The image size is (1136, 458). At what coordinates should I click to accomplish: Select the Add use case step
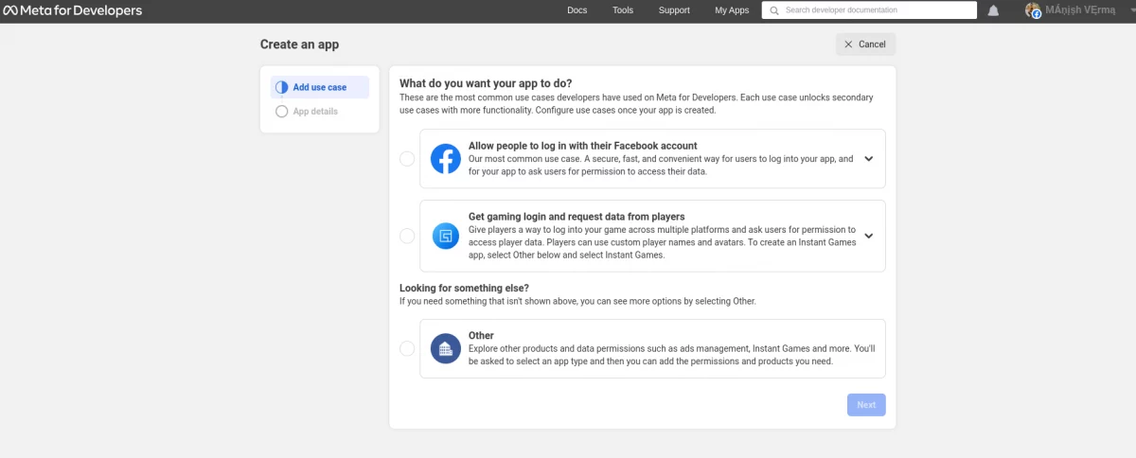coord(319,87)
